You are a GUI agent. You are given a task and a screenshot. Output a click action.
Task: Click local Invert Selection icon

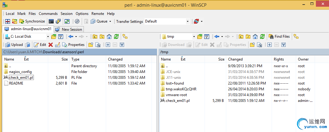122,45
